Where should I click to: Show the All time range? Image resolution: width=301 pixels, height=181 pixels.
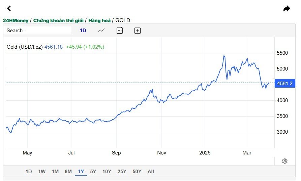click(x=151, y=172)
